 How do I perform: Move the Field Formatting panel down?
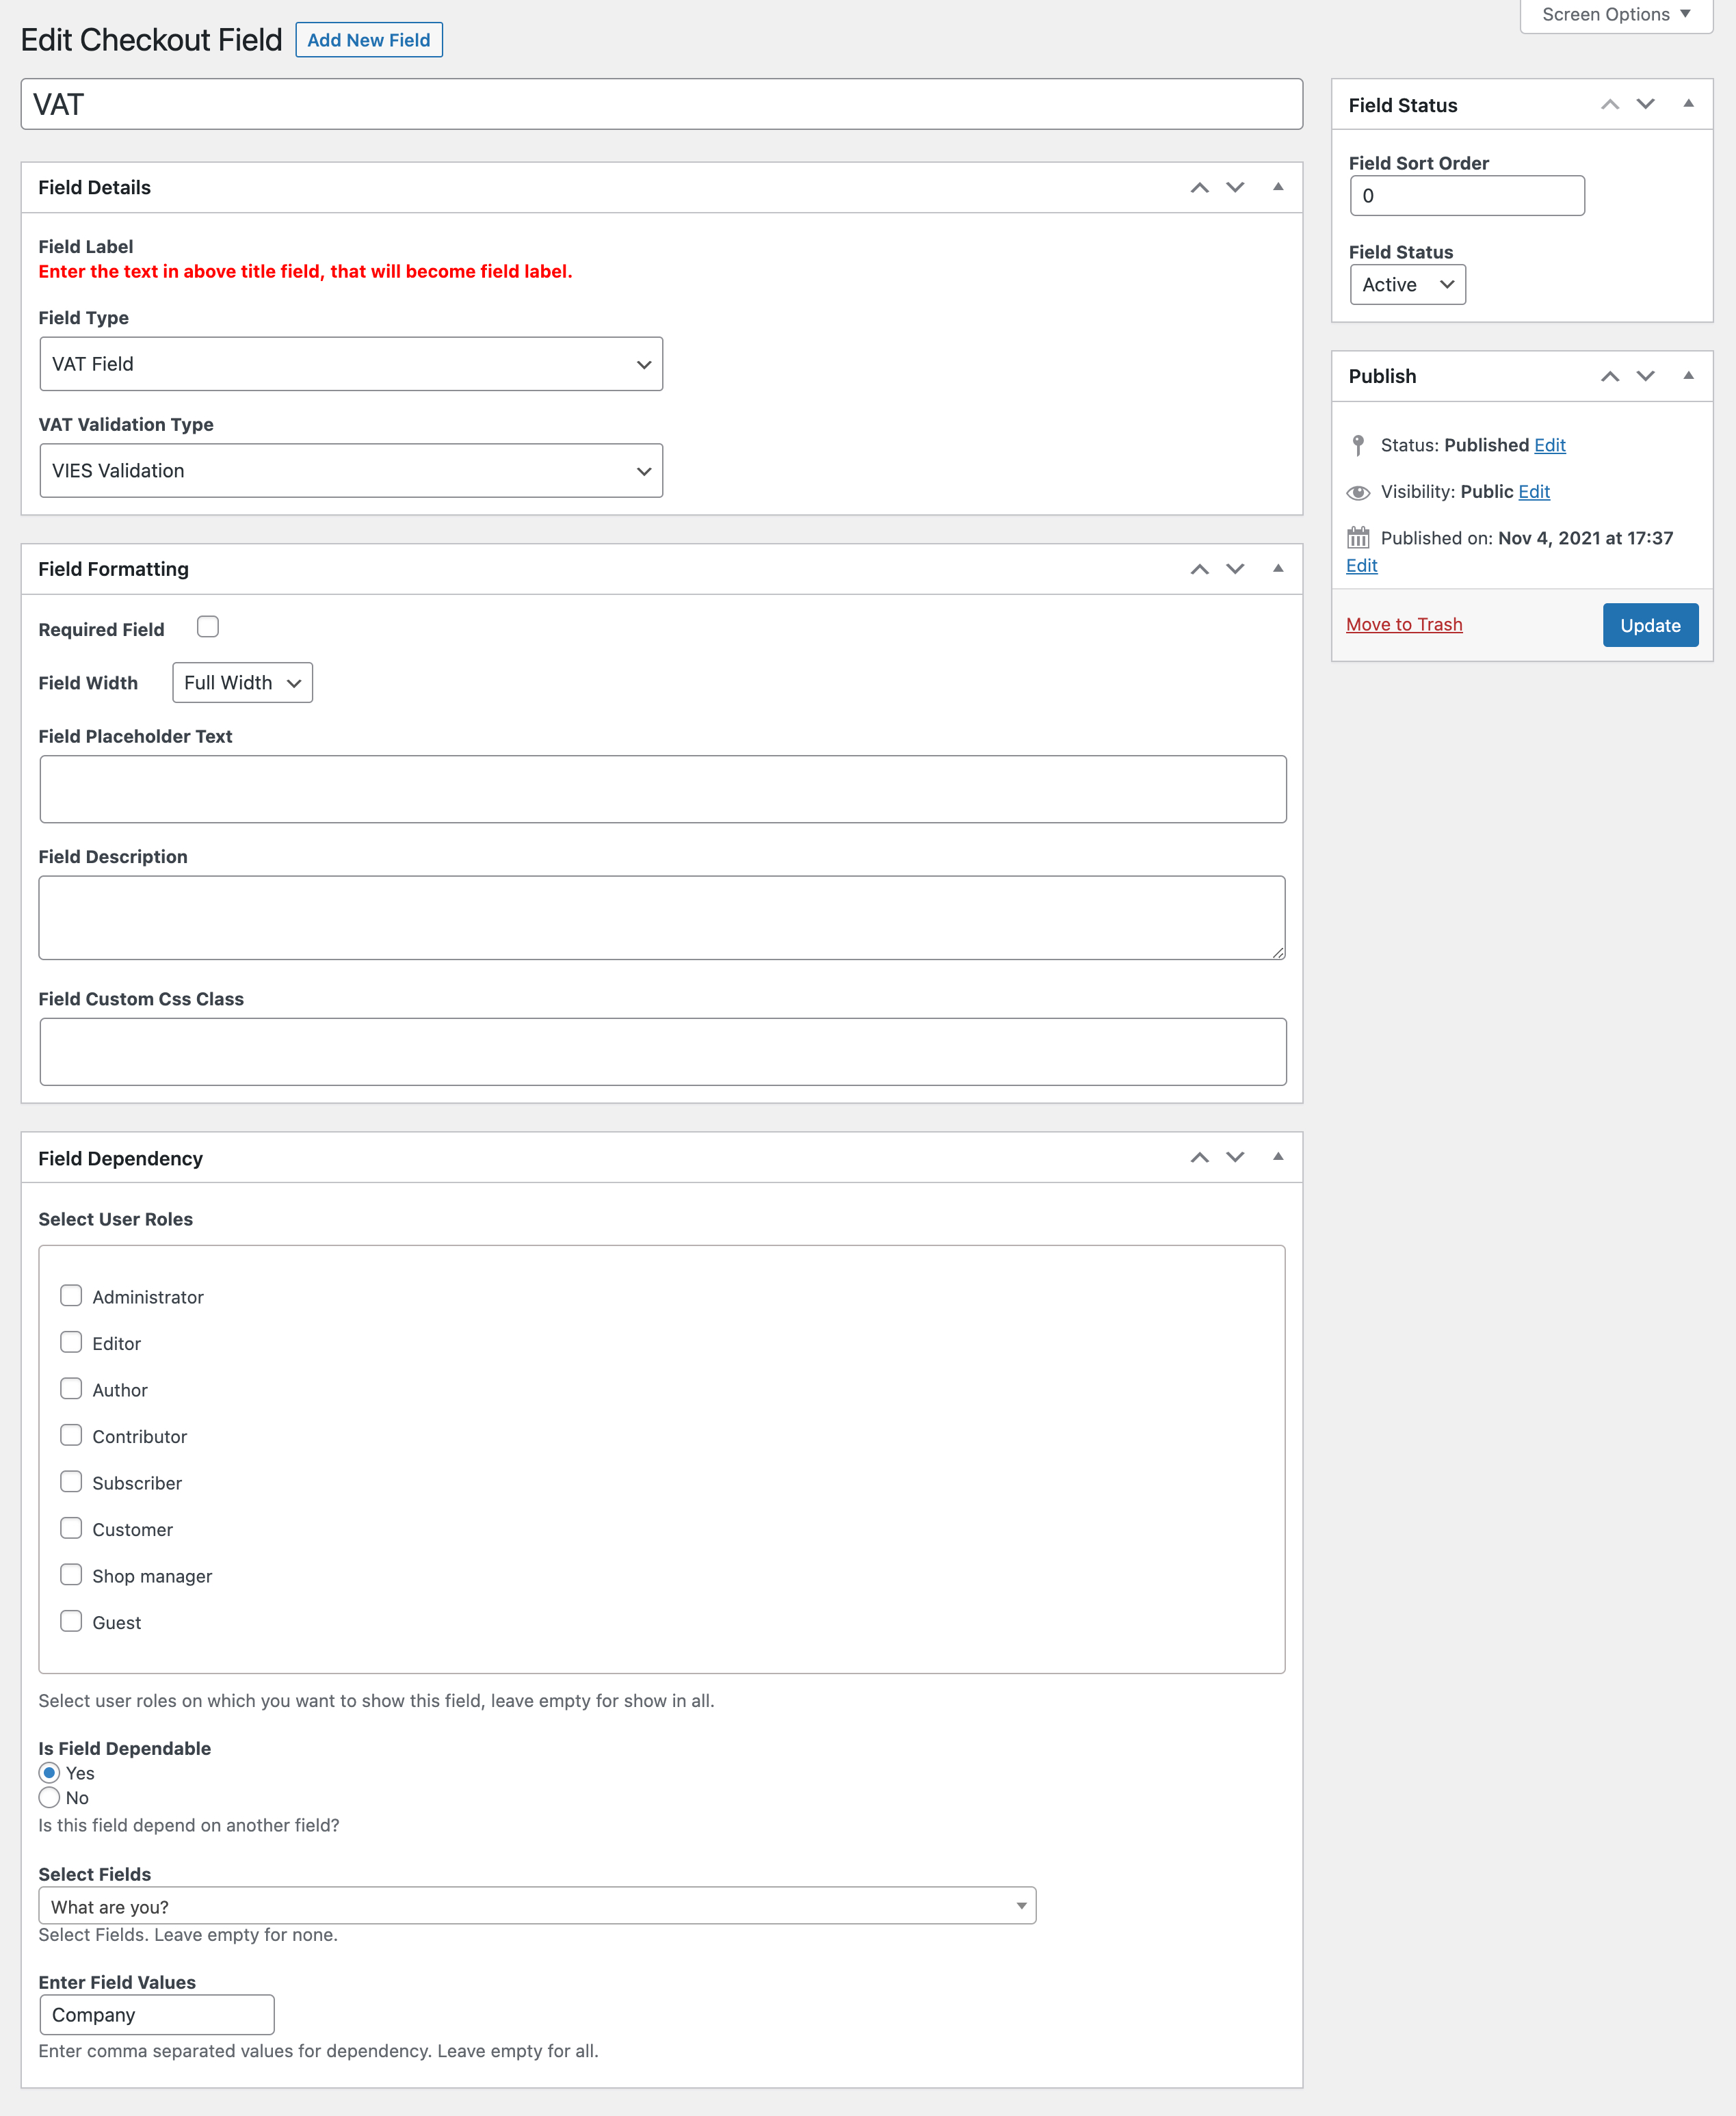tap(1235, 568)
